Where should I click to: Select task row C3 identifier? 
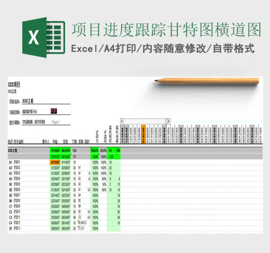(10, 218)
